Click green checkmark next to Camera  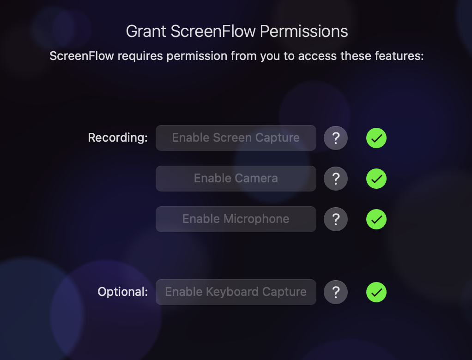coord(376,179)
